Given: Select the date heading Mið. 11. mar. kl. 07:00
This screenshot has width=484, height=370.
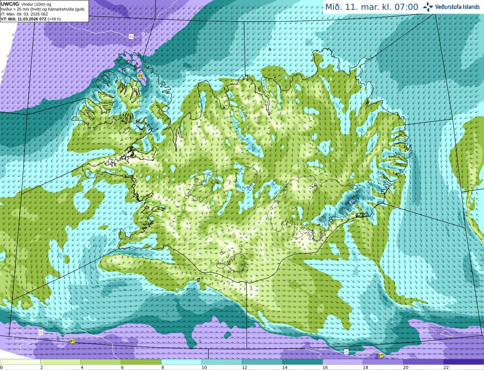Looking at the screenshot, I should click(x=372, y=7).
